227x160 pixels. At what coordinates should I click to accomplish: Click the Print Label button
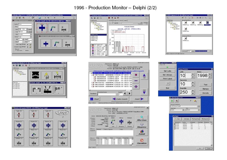[x=167, y=79]
